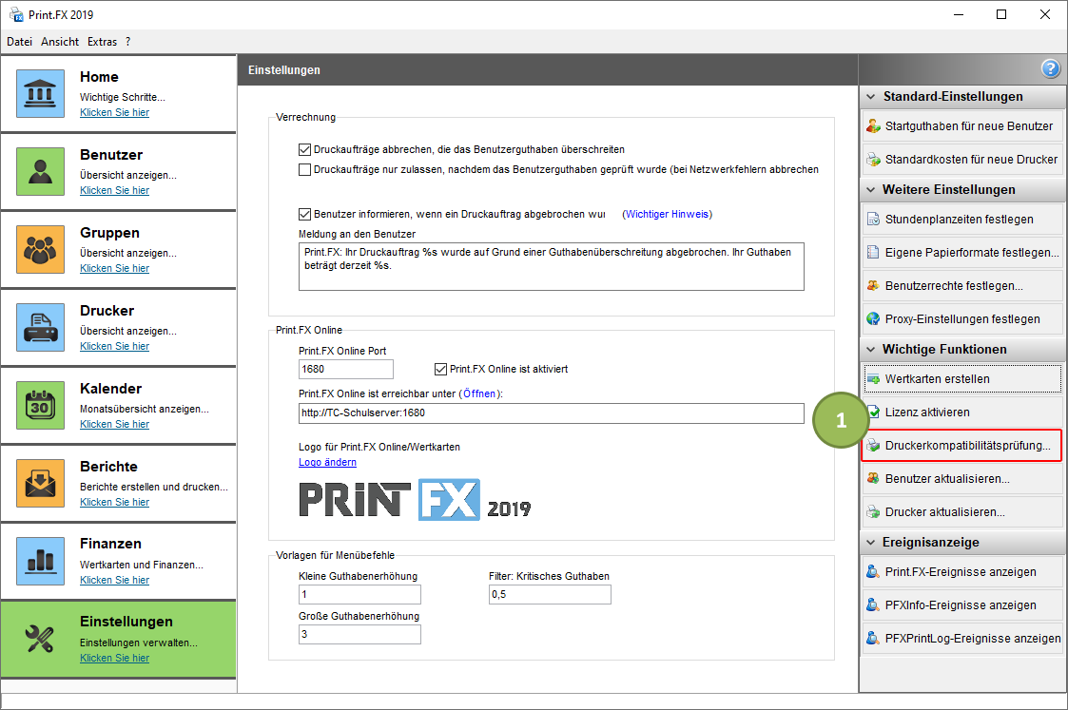Select the Gruppen group icon

point(40,249)
